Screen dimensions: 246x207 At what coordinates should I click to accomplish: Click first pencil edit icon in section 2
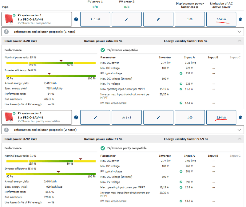tap(95, 117)
